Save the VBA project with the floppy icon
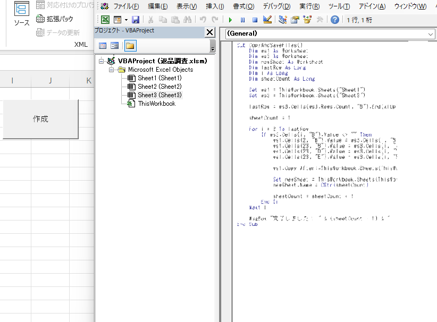Screen dimensions: 437x322 coord(136,20)
